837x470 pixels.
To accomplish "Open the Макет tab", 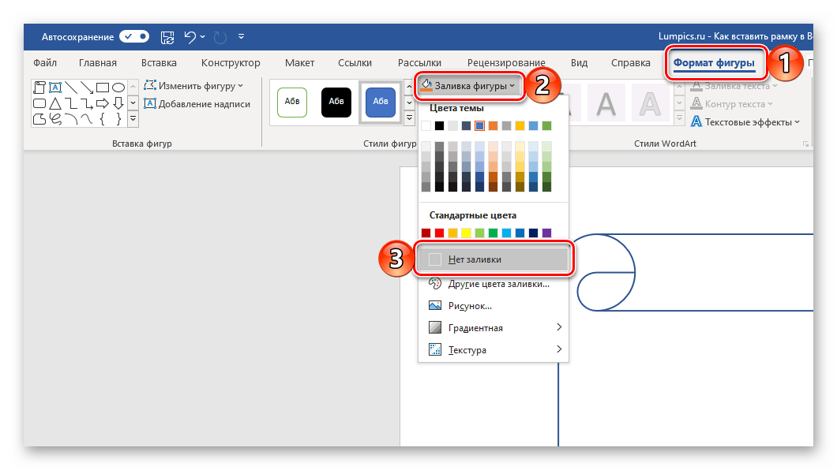I will pos(299,63).
